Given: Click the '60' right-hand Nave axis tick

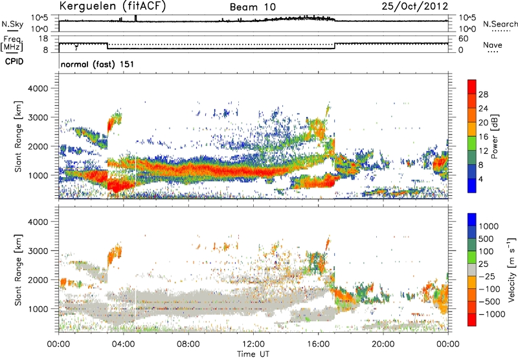Looking at the screenshot, I should point(463,39).
